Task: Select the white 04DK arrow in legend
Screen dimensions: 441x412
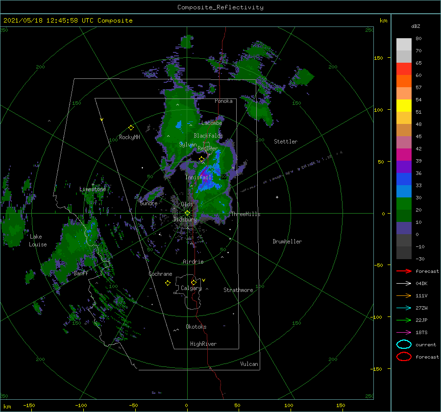Action: pos(404,283)
